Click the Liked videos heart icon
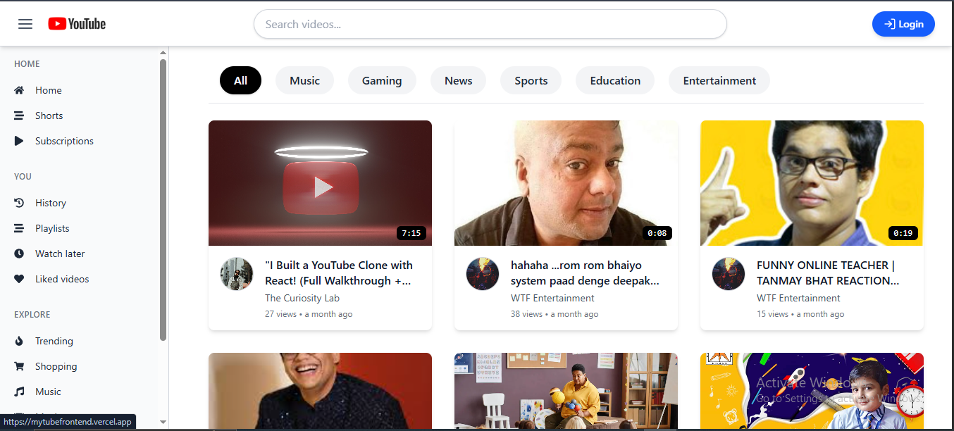This screenshot has height=431, width=954. coord(19,279)
